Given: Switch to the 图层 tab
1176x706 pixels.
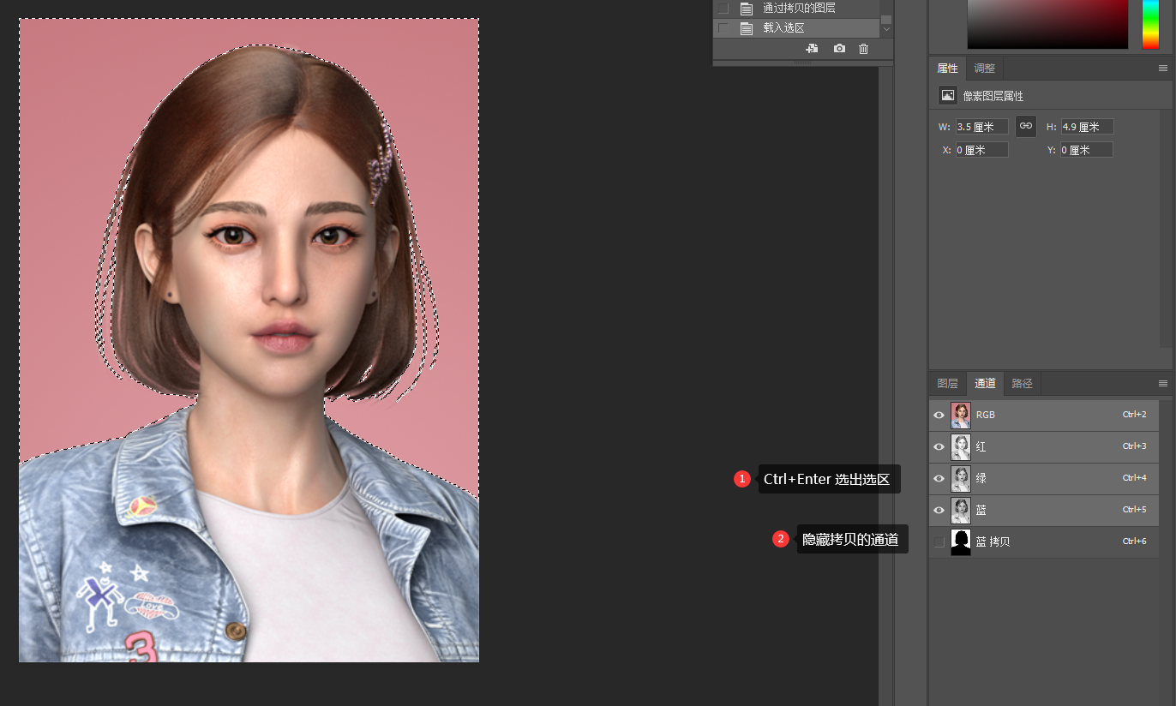Looking at the screenshot, I should tap(947, 384).
